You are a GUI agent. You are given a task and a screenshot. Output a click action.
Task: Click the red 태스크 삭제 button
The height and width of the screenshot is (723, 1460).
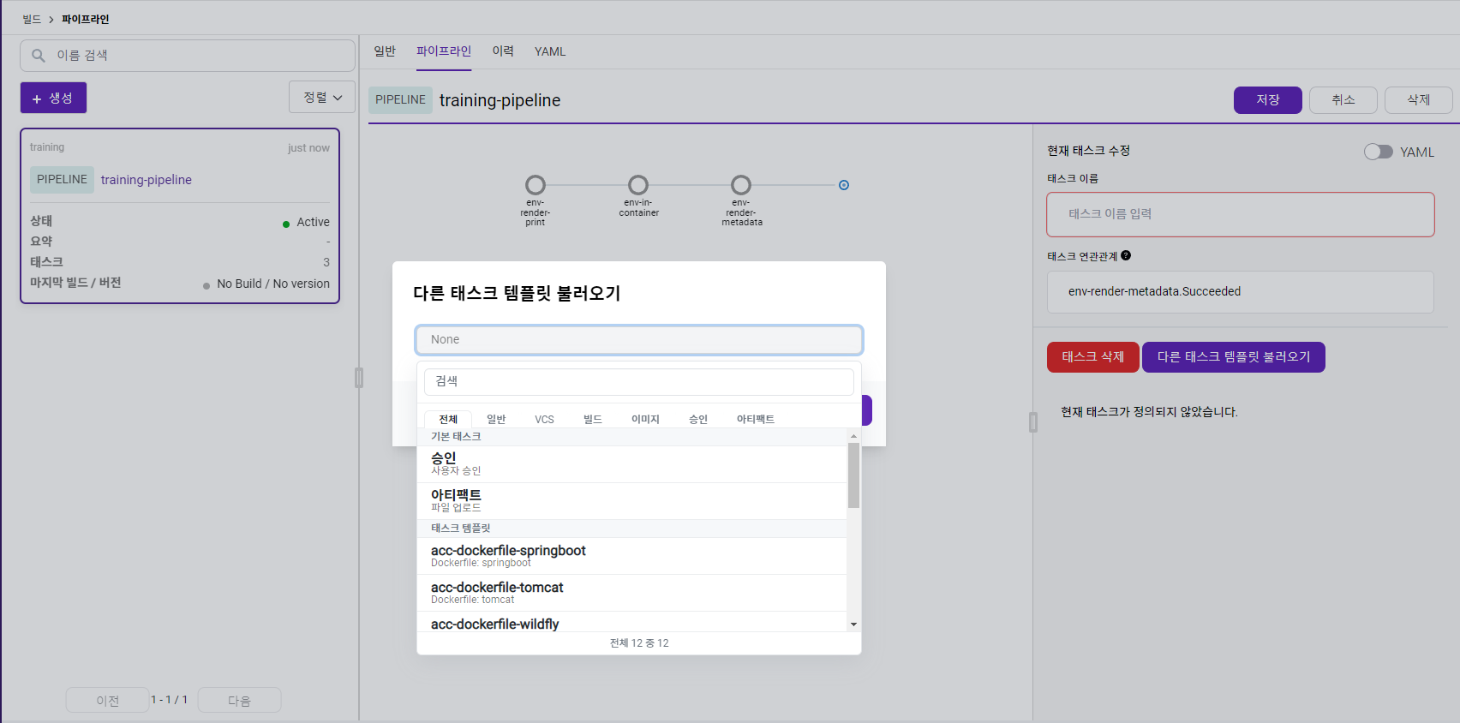click(x=1093, y=357)
